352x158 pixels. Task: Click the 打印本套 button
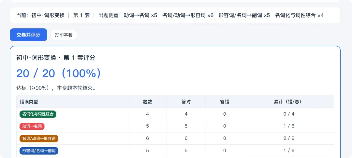[64, 35]
